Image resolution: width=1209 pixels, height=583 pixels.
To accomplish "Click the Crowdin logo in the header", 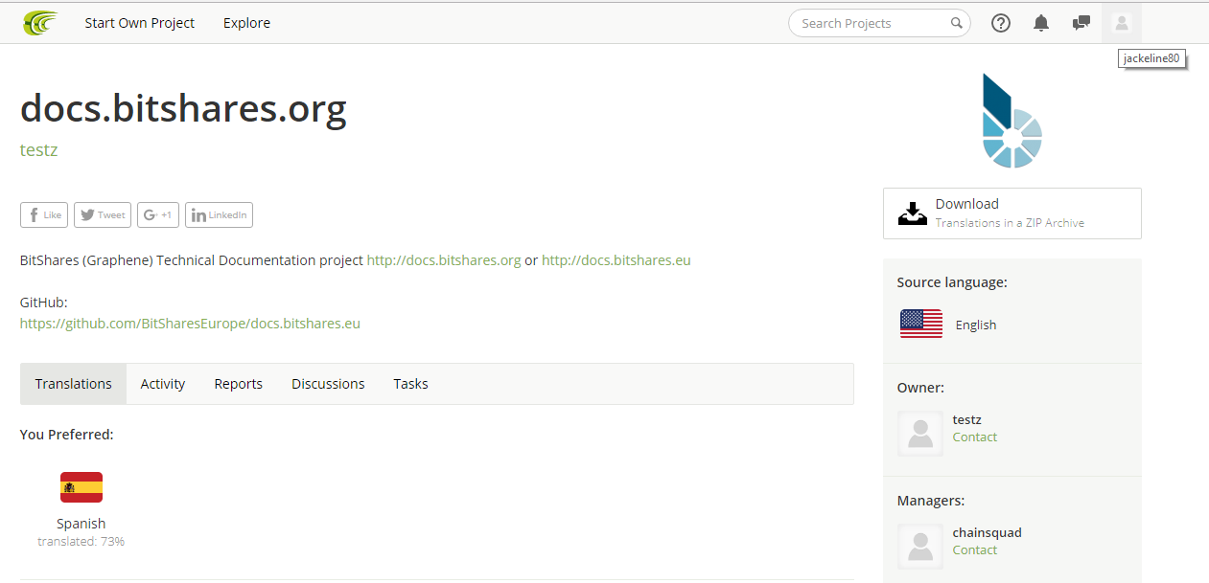I will point(40,23).
